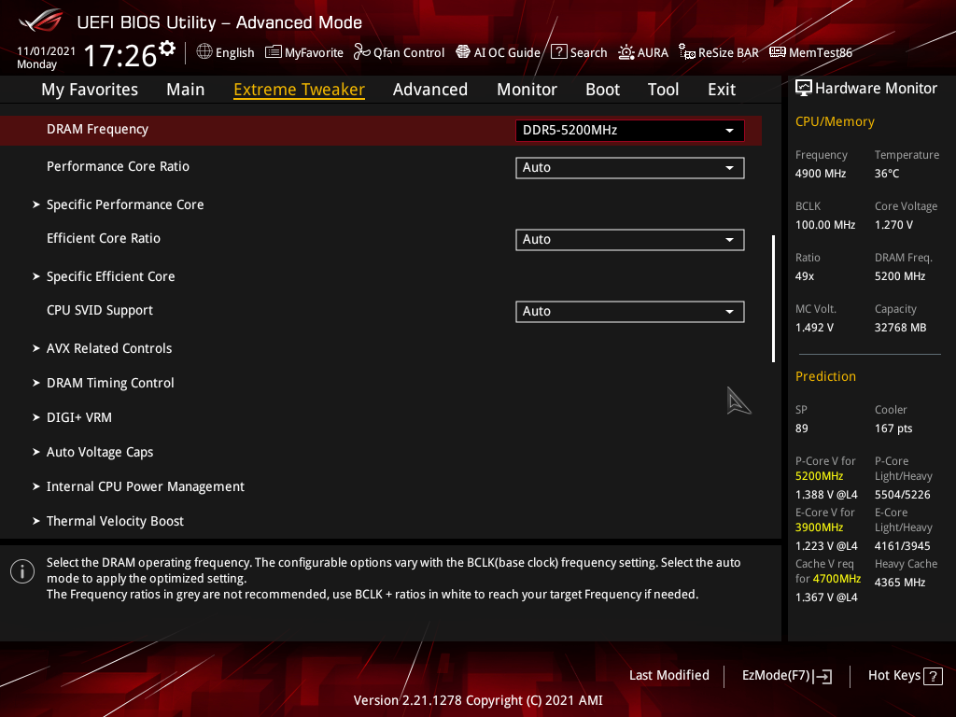Click the Efficient Core Ratio label
Image resolution: width=956 pixels, height=717 pixels.
[x=104, y=238]
